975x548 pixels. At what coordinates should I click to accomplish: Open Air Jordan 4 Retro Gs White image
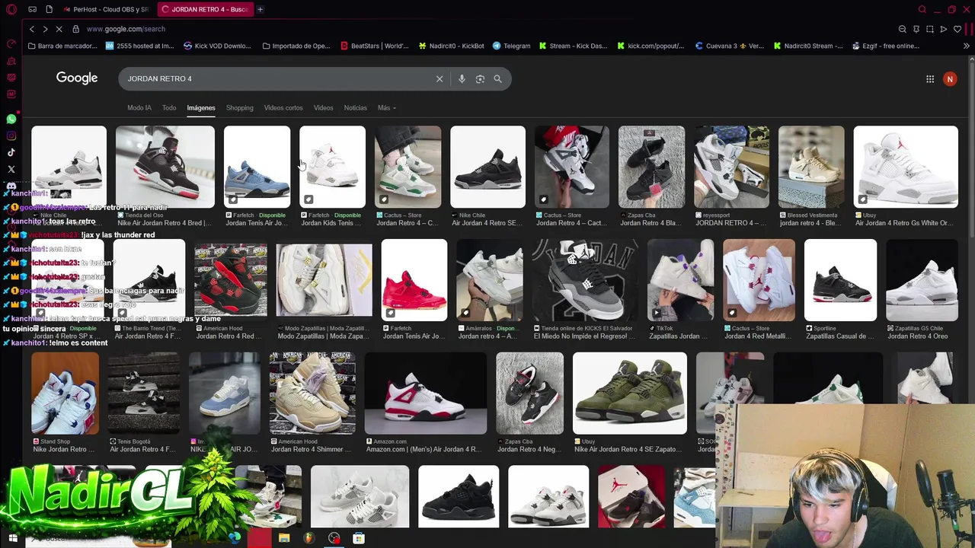(906, 167)
